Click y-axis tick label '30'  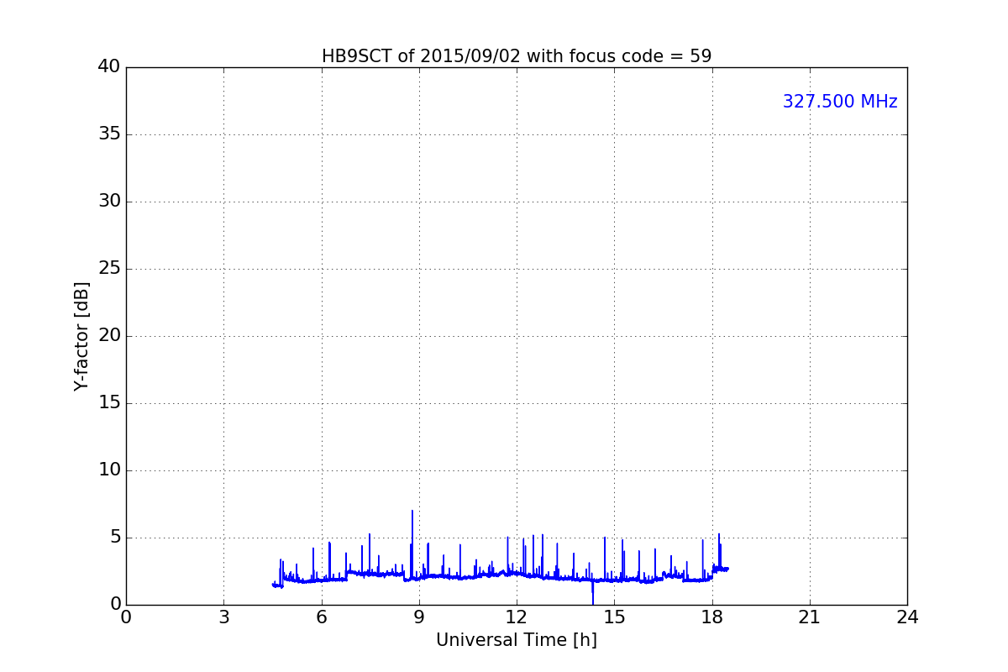click(109, 202)
